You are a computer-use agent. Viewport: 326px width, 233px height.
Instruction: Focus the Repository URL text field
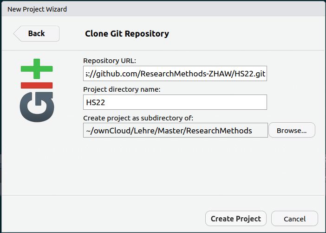click(175, 74)
